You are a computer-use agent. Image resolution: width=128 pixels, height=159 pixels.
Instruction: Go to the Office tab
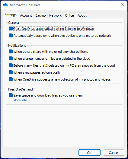69,15
